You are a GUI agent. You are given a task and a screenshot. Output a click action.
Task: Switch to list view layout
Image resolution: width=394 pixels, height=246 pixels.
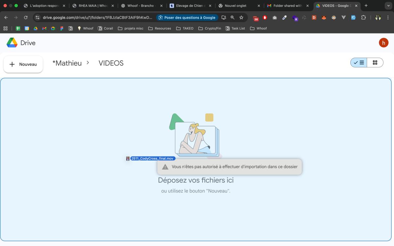(359, 63)
